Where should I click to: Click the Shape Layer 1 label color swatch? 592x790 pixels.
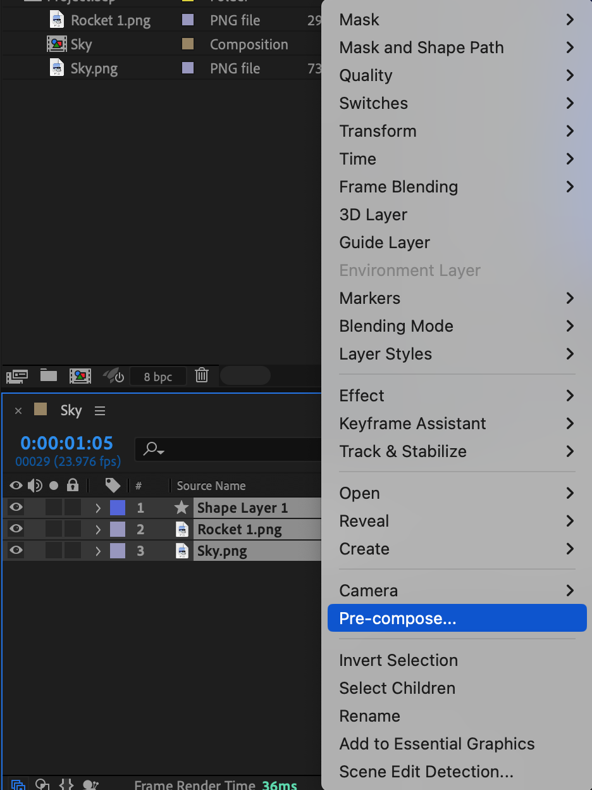click(x=118, y=508)
